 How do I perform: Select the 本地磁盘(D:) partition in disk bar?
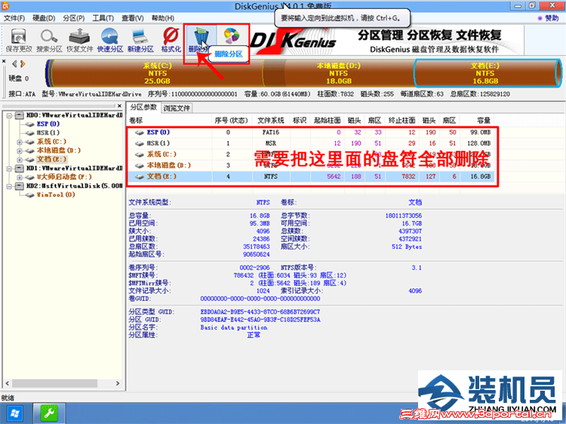point(339,73)
